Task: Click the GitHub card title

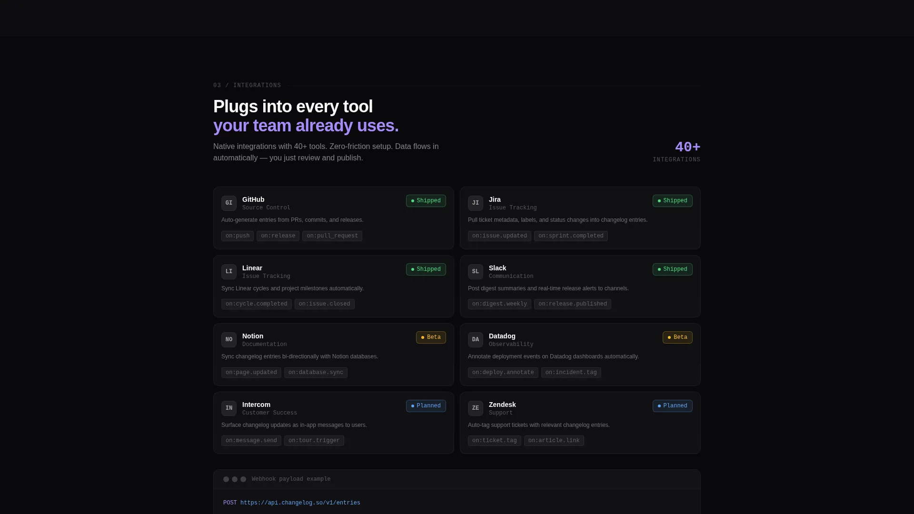Action: point(253,199)
